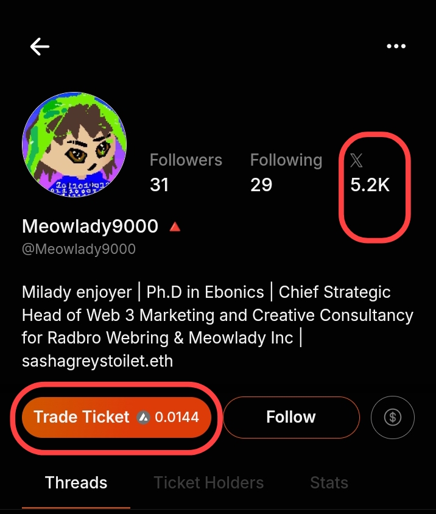436x514 pixels.
Task: Select the Threads tab
Action: (x=76, y=483)
